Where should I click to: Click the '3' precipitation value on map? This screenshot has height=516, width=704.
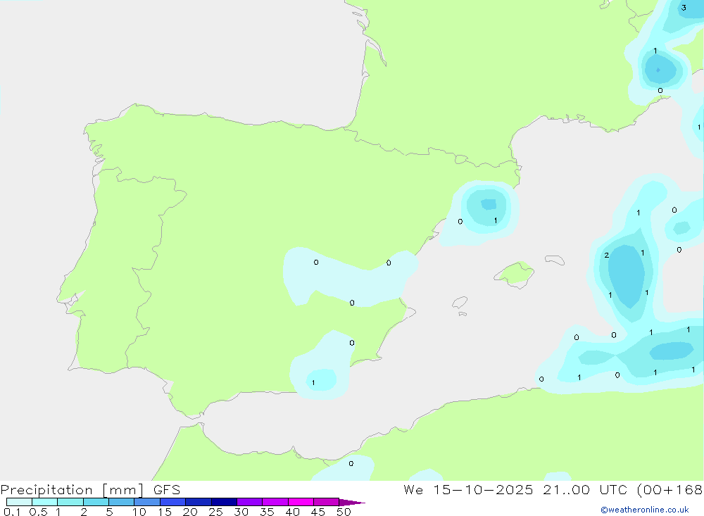(684, 8)
